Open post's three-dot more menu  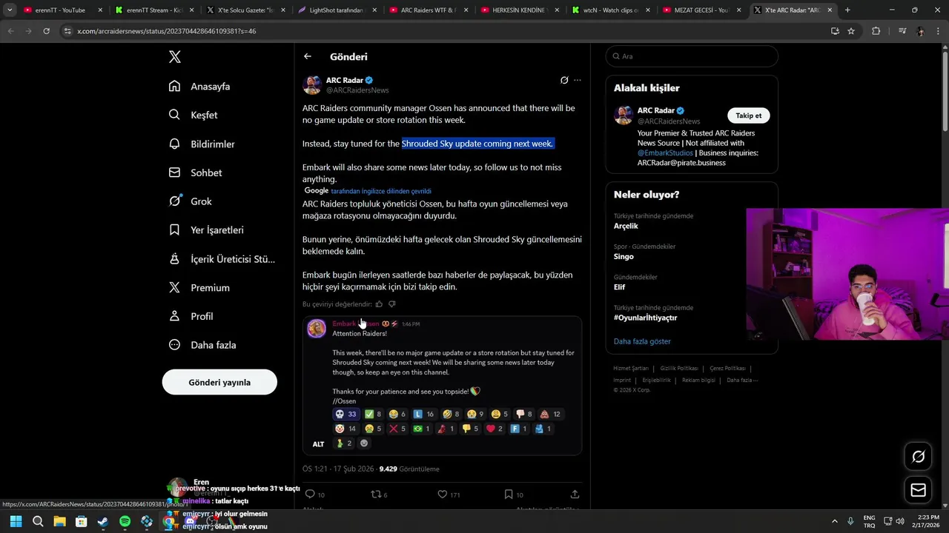[578, 80]
